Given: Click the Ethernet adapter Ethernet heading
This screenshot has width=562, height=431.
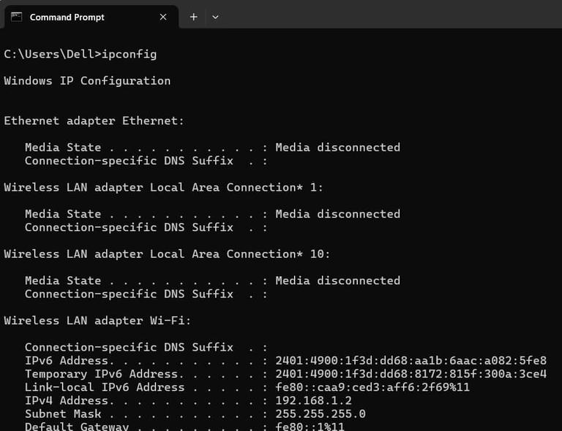Looking at the screenshot, I should 94,121.
